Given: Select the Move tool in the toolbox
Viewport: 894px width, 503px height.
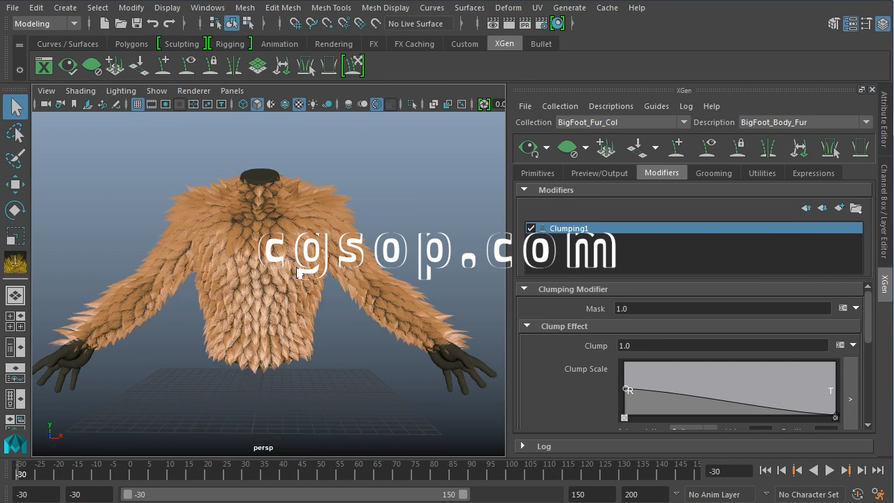Looking at the screenshot, I should [15, 184].
